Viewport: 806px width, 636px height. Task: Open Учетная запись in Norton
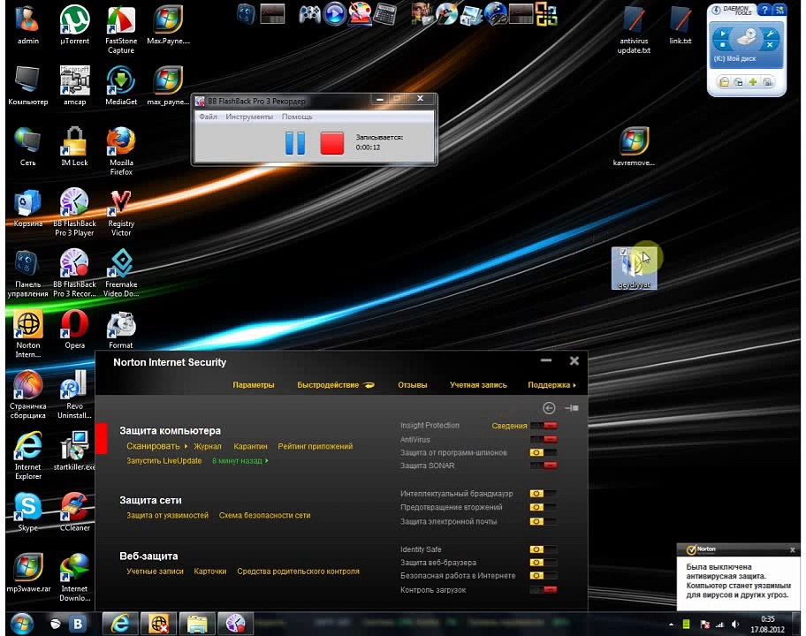478,385
